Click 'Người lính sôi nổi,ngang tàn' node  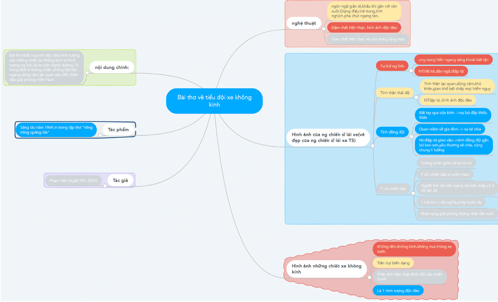(457, 188)
